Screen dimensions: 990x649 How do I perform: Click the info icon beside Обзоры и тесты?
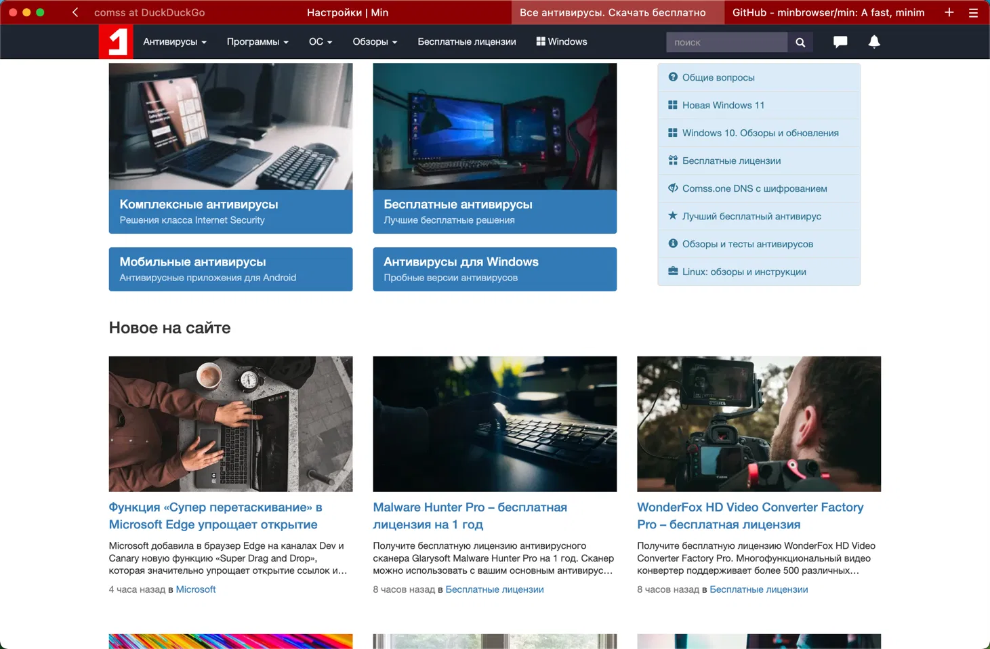673,244
